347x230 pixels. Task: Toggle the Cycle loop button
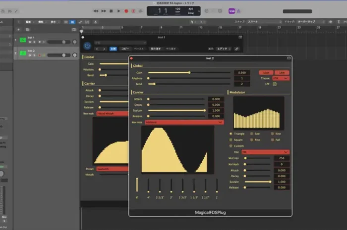coord(140,11)
